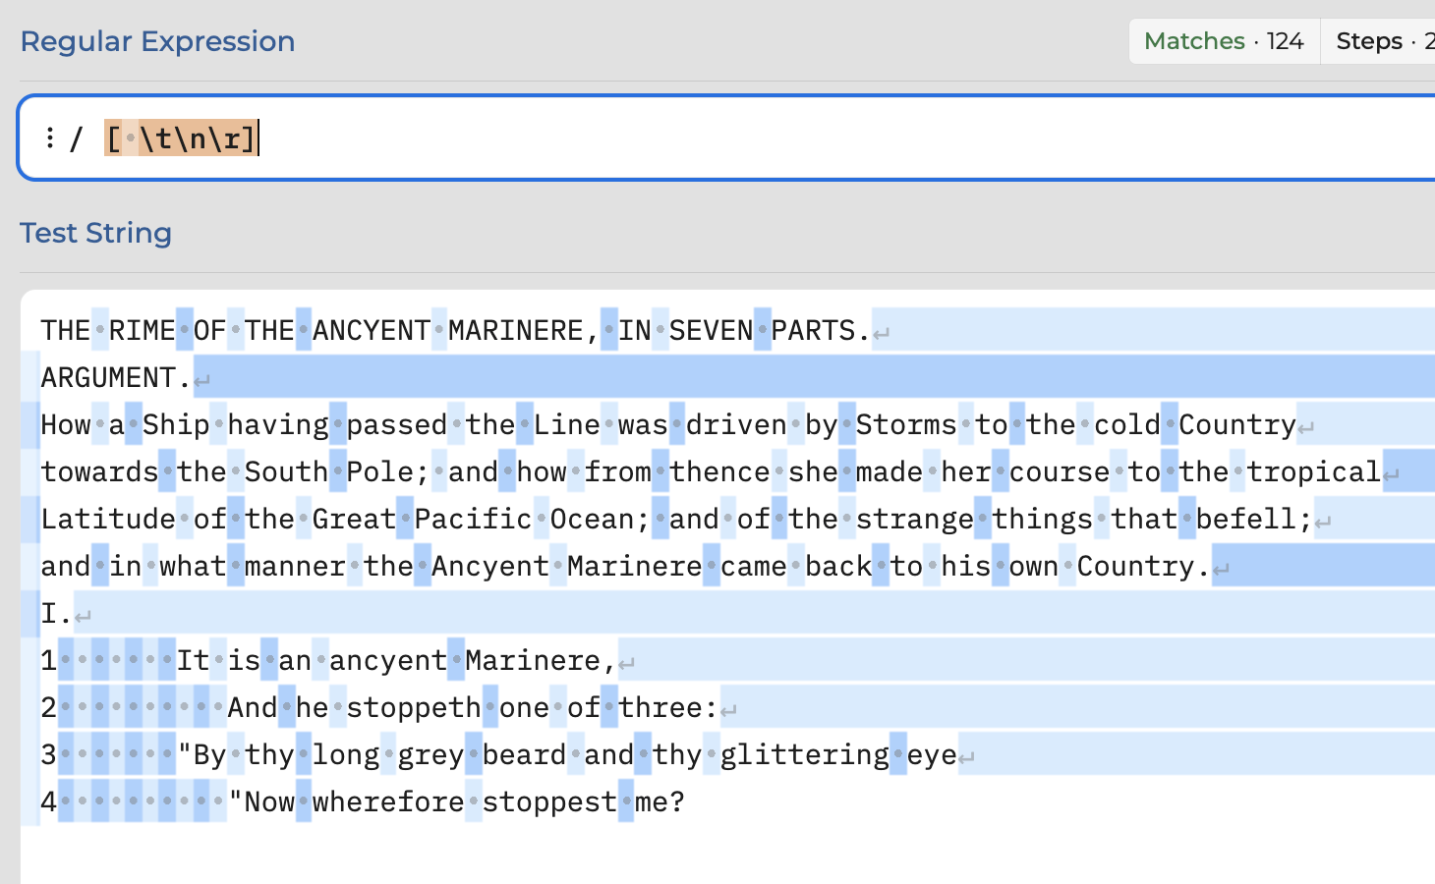Click the word RIME in the title line
This screenshot has height=884, width=1435.
pos(143,330)
